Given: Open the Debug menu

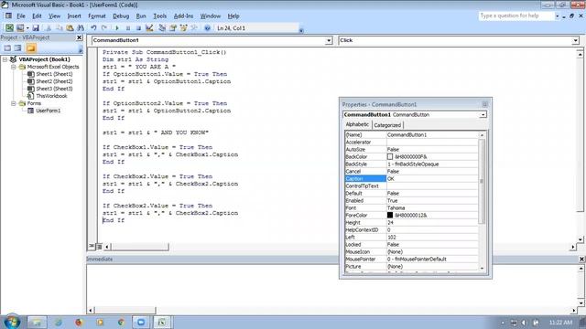Looking at the screenshot, I should pyautogui.click(x=121, y=16).
